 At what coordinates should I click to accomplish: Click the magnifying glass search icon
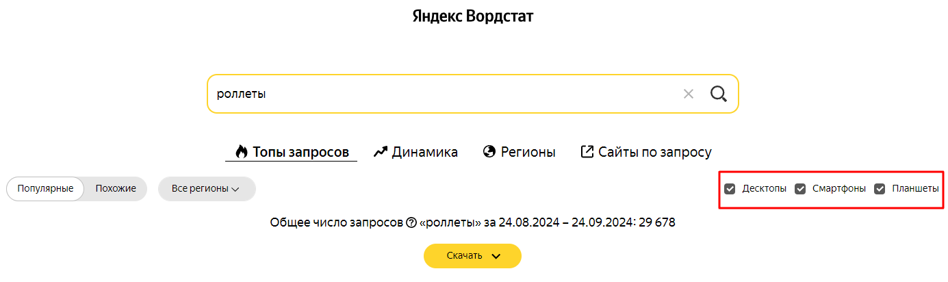tap(718, 94)
